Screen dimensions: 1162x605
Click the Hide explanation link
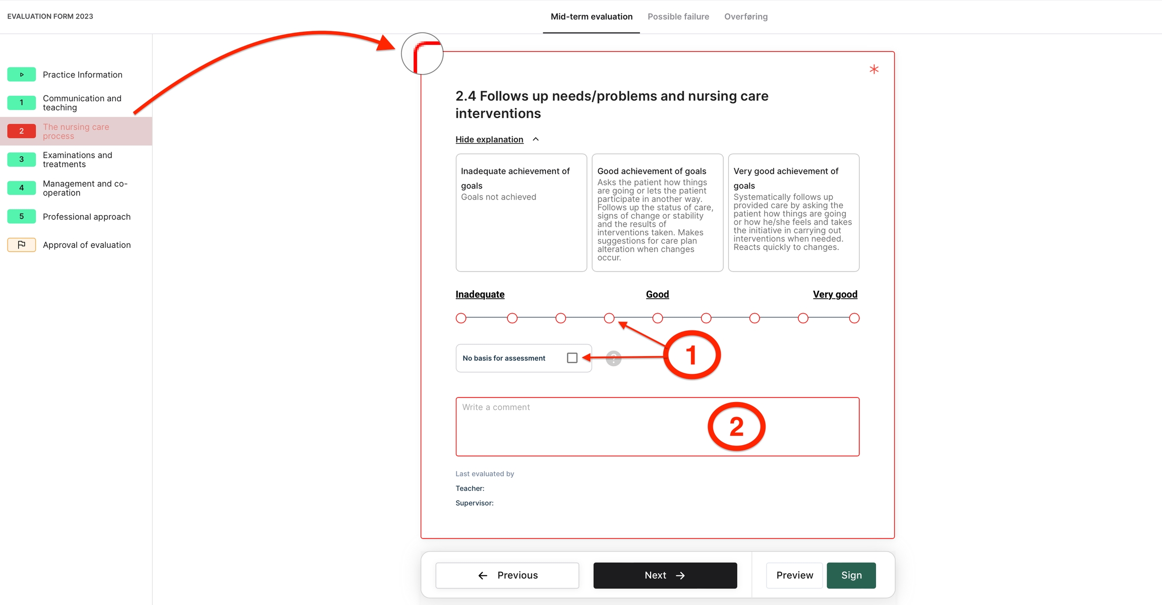click(x=489, y=140)
